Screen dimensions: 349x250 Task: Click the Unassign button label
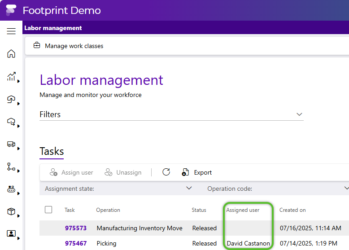pos(129,172)
